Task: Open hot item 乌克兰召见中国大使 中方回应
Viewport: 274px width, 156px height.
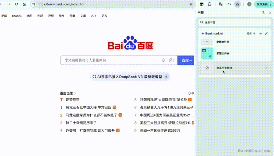Action: [x=89, y=107]
